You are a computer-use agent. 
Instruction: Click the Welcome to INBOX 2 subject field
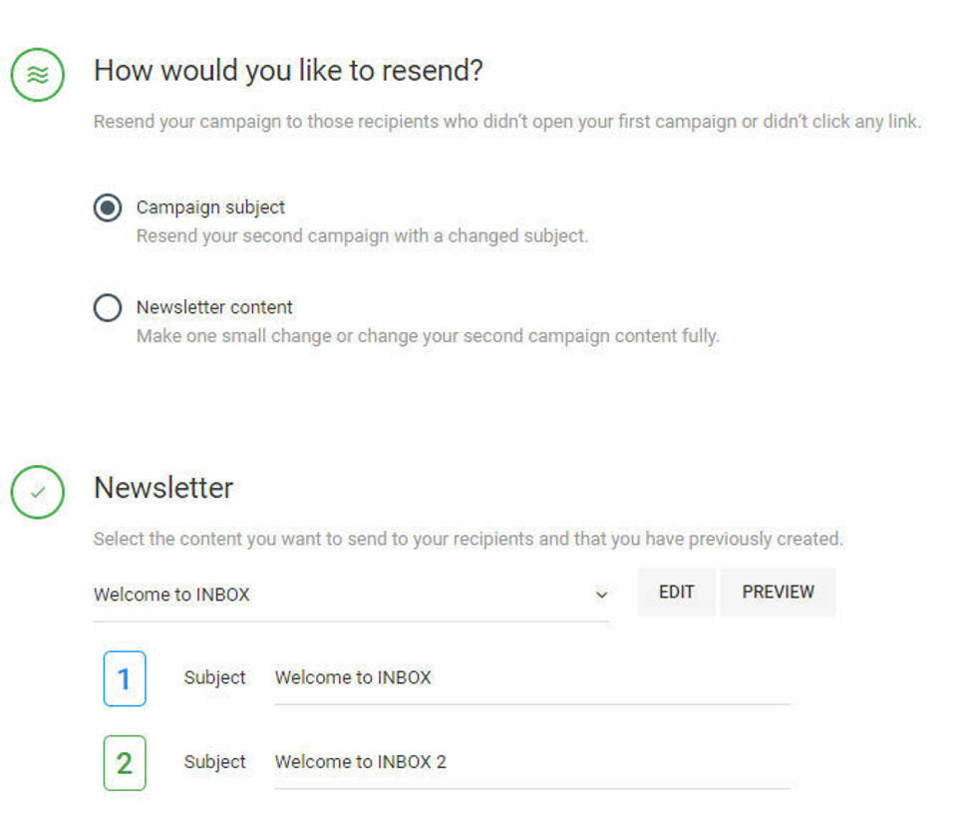(x=528, y=762)
